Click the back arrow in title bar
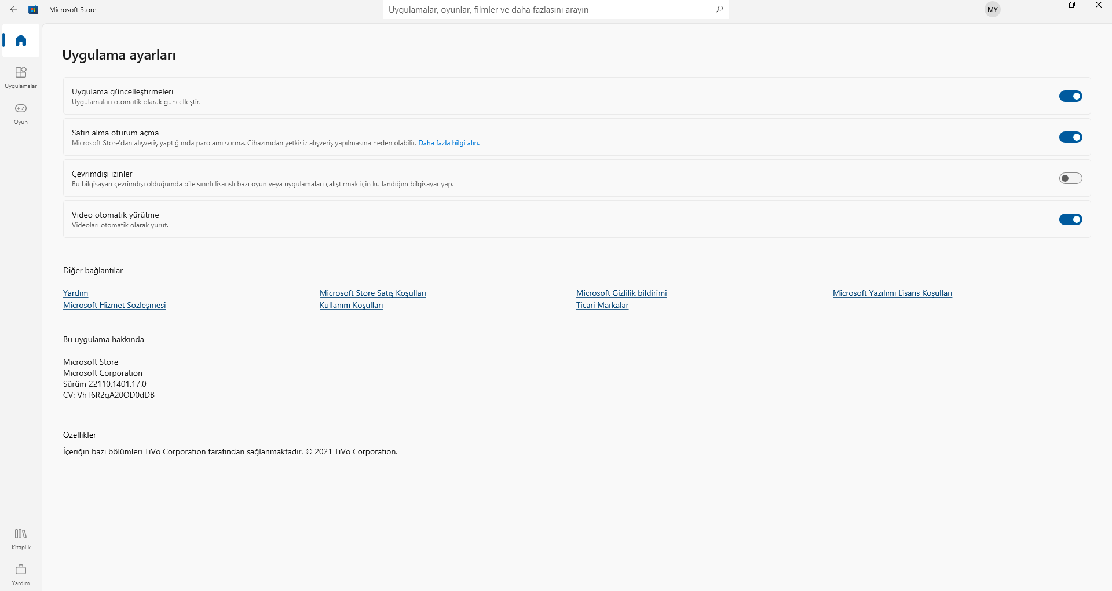Image resolution: width=1112 pixels, height=591 pixels. point(14,9)
